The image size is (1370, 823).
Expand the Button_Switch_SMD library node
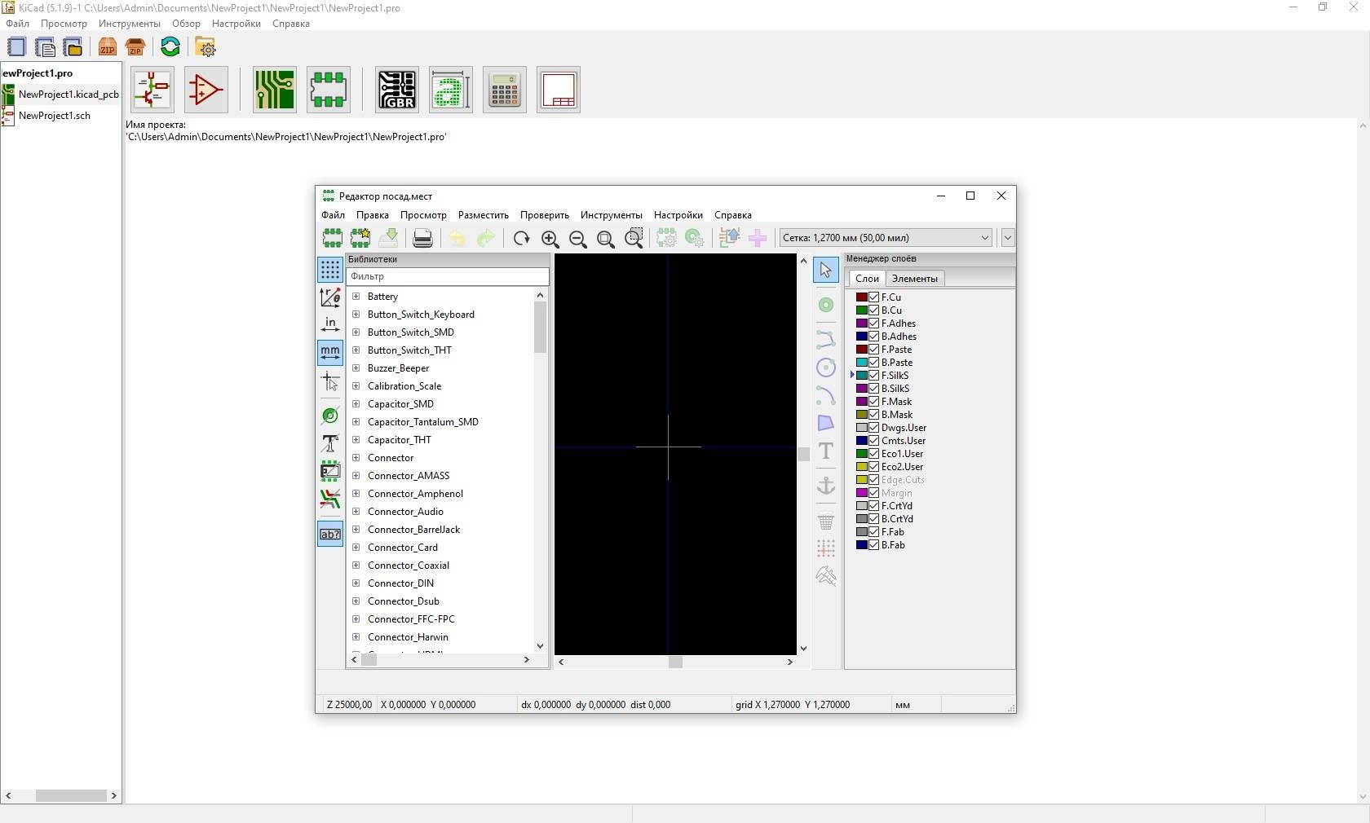tap(356, 332)
